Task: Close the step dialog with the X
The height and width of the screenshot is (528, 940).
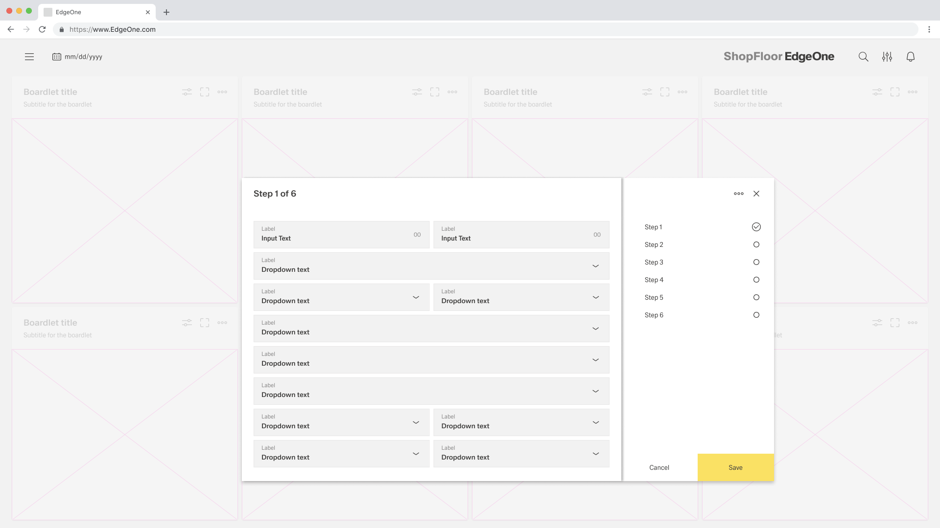Action: click(756, 194)
